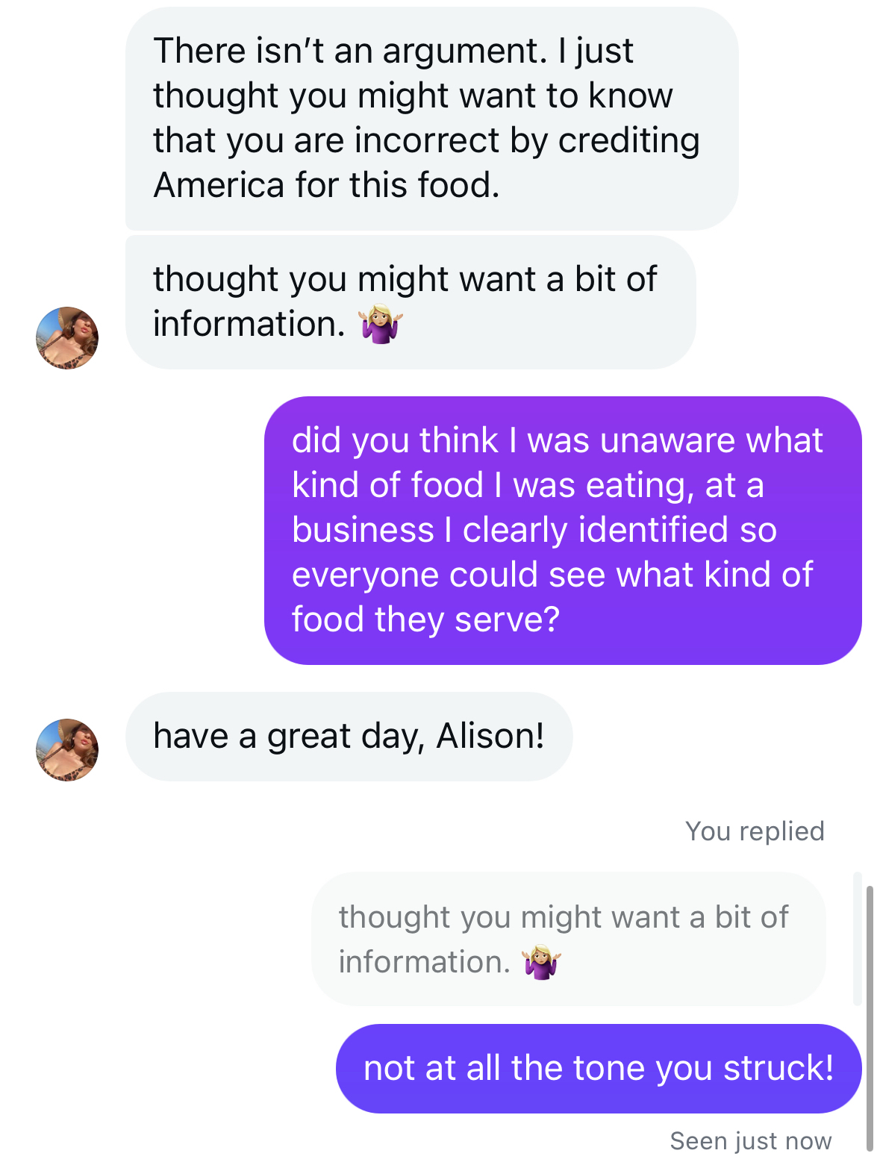Click the word "business" in the purple message
This screenshot has height=1162, width=880.
363,530
